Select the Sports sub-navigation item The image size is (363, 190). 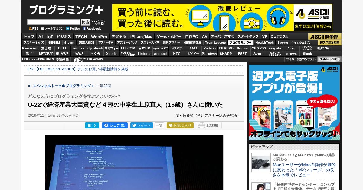(283, 43)
